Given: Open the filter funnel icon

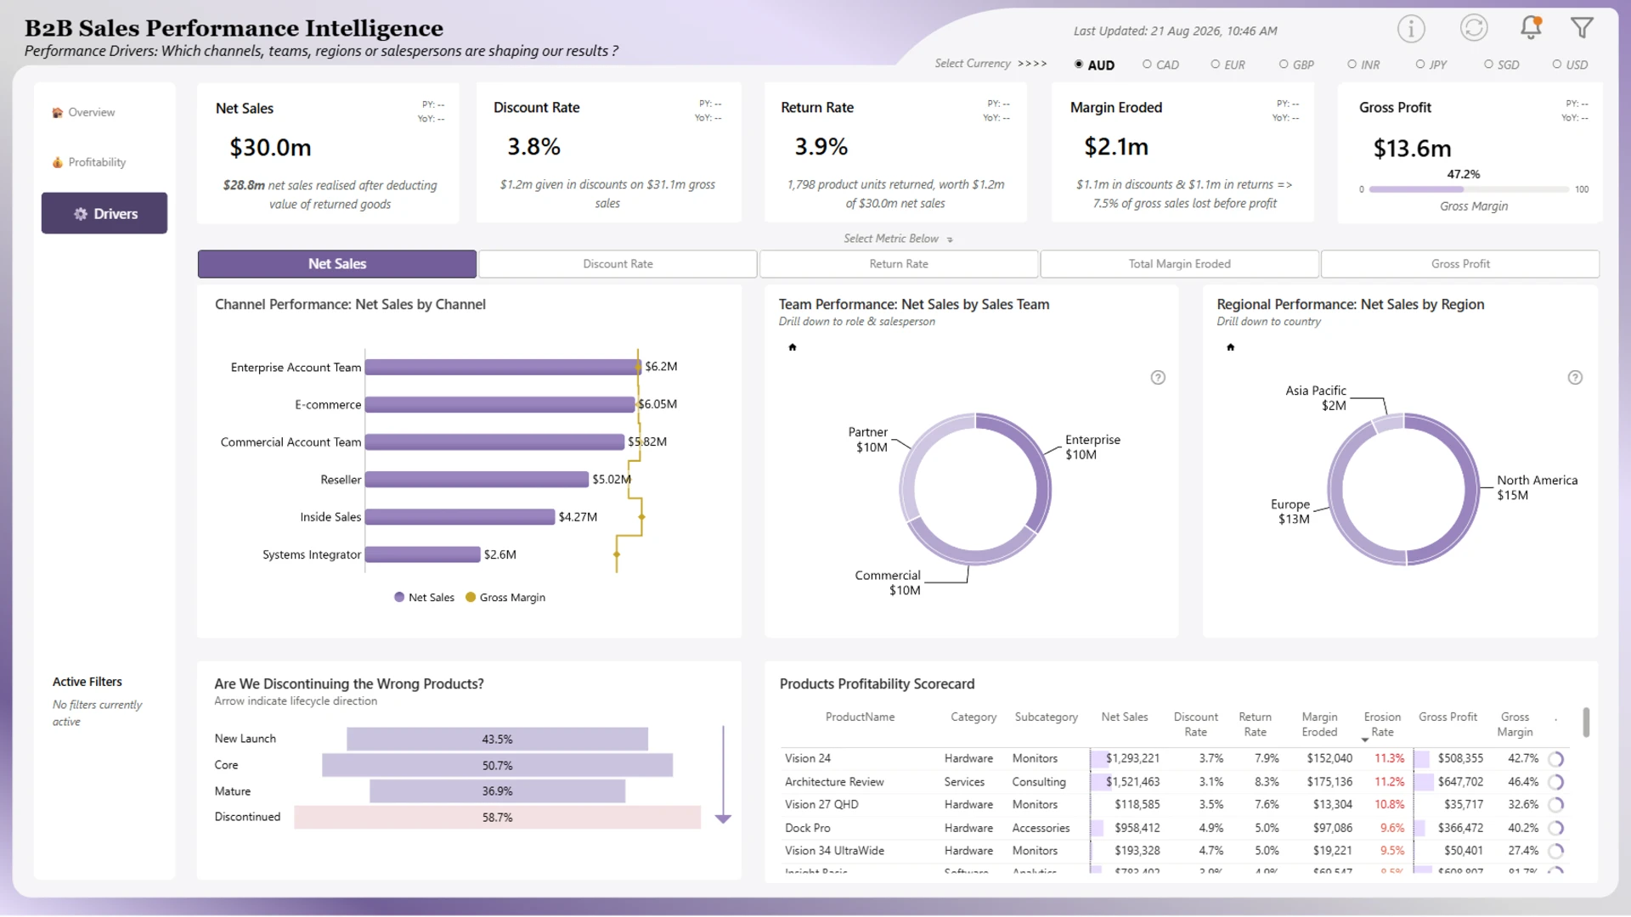Looking at the screenshot, I should 1582,28.
